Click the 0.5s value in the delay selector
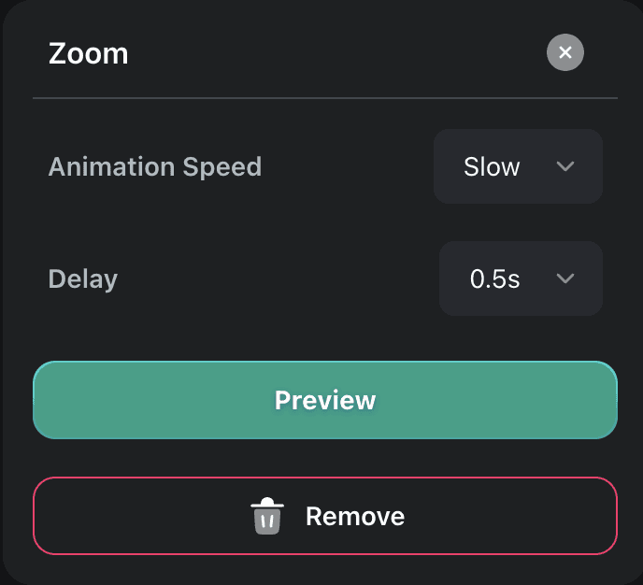The width and height of the screenshot is (643, 585). pos(495,279)
